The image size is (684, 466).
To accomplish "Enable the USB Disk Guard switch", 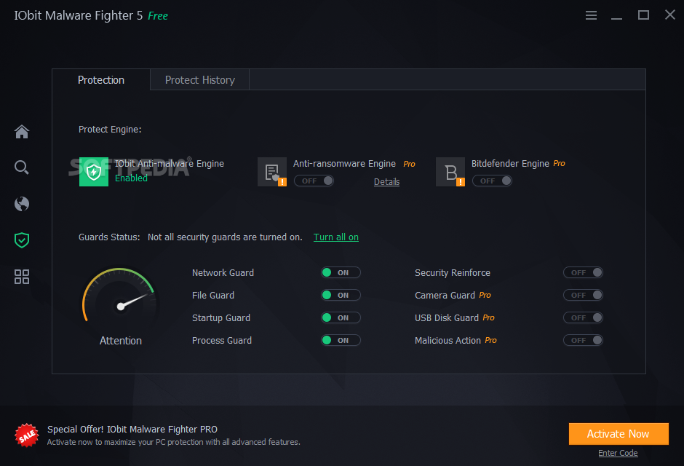I will pos(584,317).
